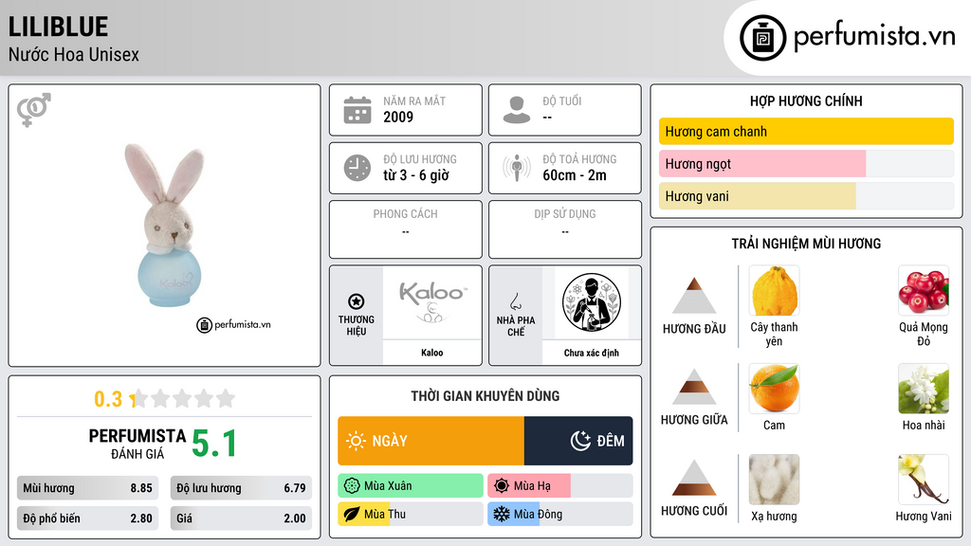Click the Hương vani accord bar
This screenshot has height=546, width=971.
click(x=806, y=196)
